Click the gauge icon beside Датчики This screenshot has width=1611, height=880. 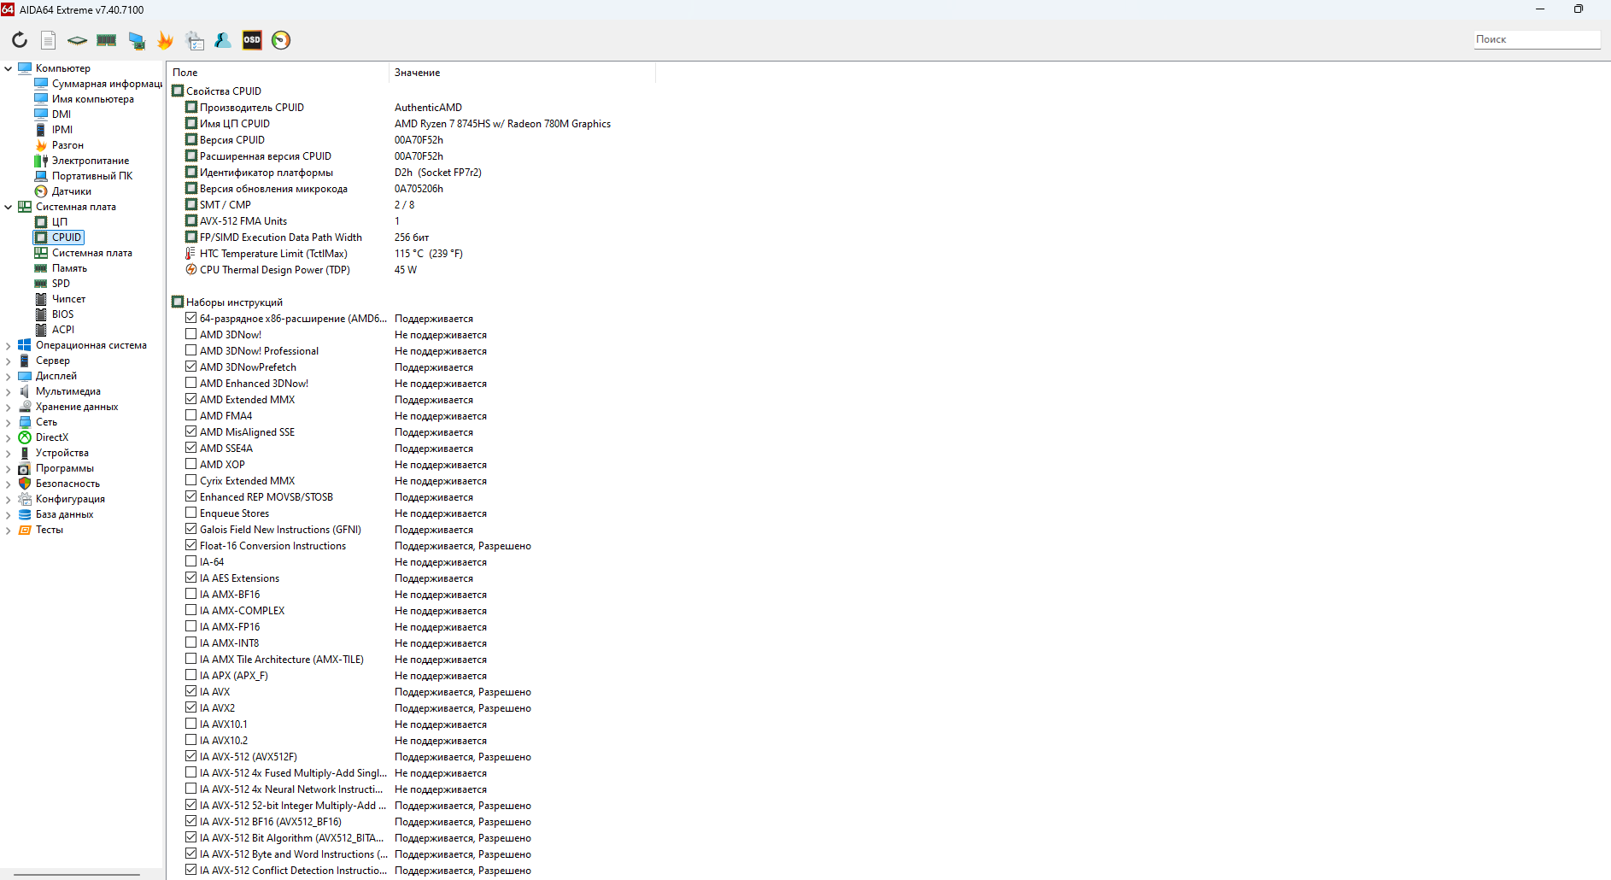[x=41, y=191]
